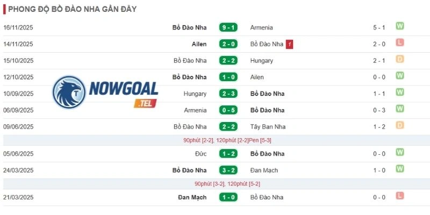Click the D result badge for 15/10/2025 match
The image size is (430, 215).
pos(399,59)
